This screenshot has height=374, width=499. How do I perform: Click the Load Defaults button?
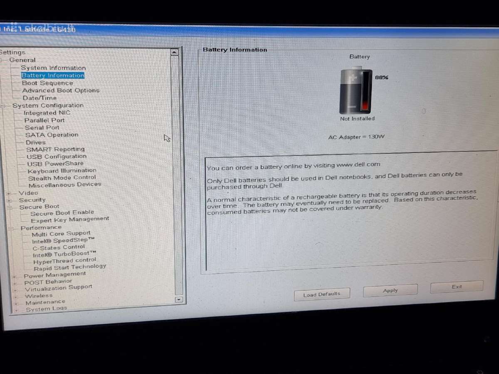(321, 294)
